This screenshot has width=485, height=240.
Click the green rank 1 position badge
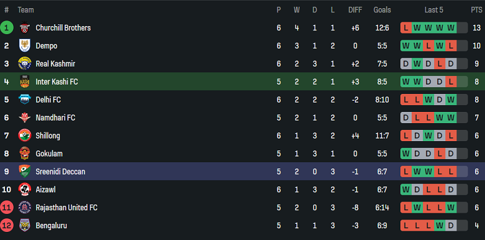[6, 28]
